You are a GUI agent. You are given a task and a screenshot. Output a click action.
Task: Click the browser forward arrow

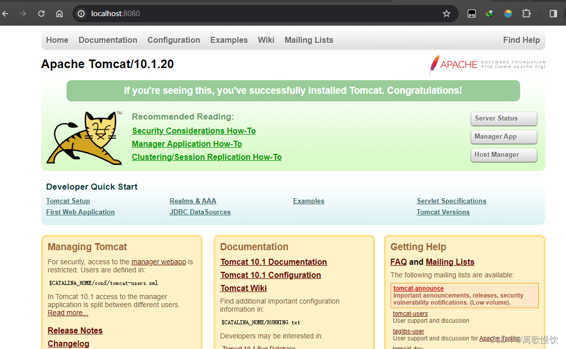(x=23, y=14)
